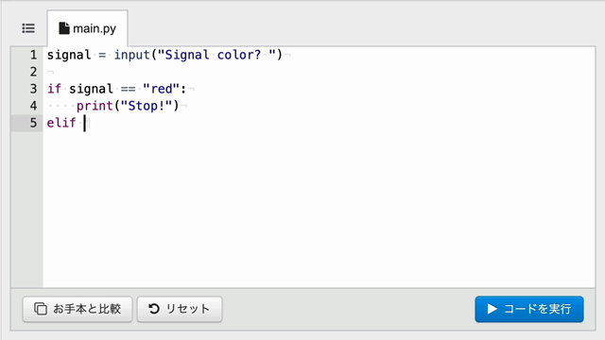The height and width of the screenshot is (340, 605).
Task: Click line number 4 in gutter
Action: coord(34,106)
